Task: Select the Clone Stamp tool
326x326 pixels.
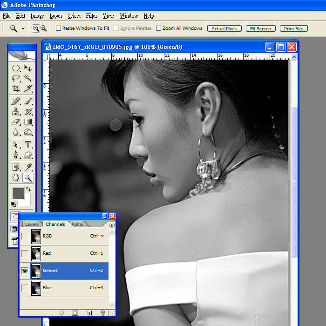Action: (x=16, y=111)
